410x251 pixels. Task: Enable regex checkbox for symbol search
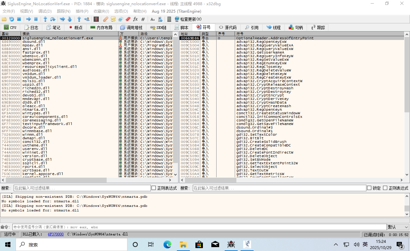click(x=385, y=188)
